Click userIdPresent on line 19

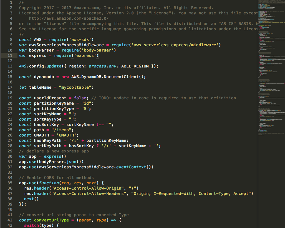50,98
